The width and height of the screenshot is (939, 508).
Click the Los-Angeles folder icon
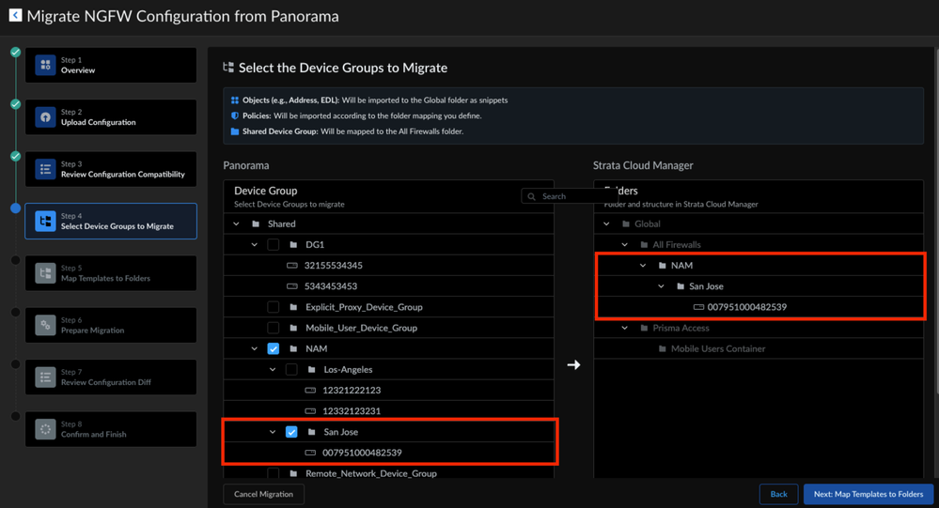pos(311,370)
